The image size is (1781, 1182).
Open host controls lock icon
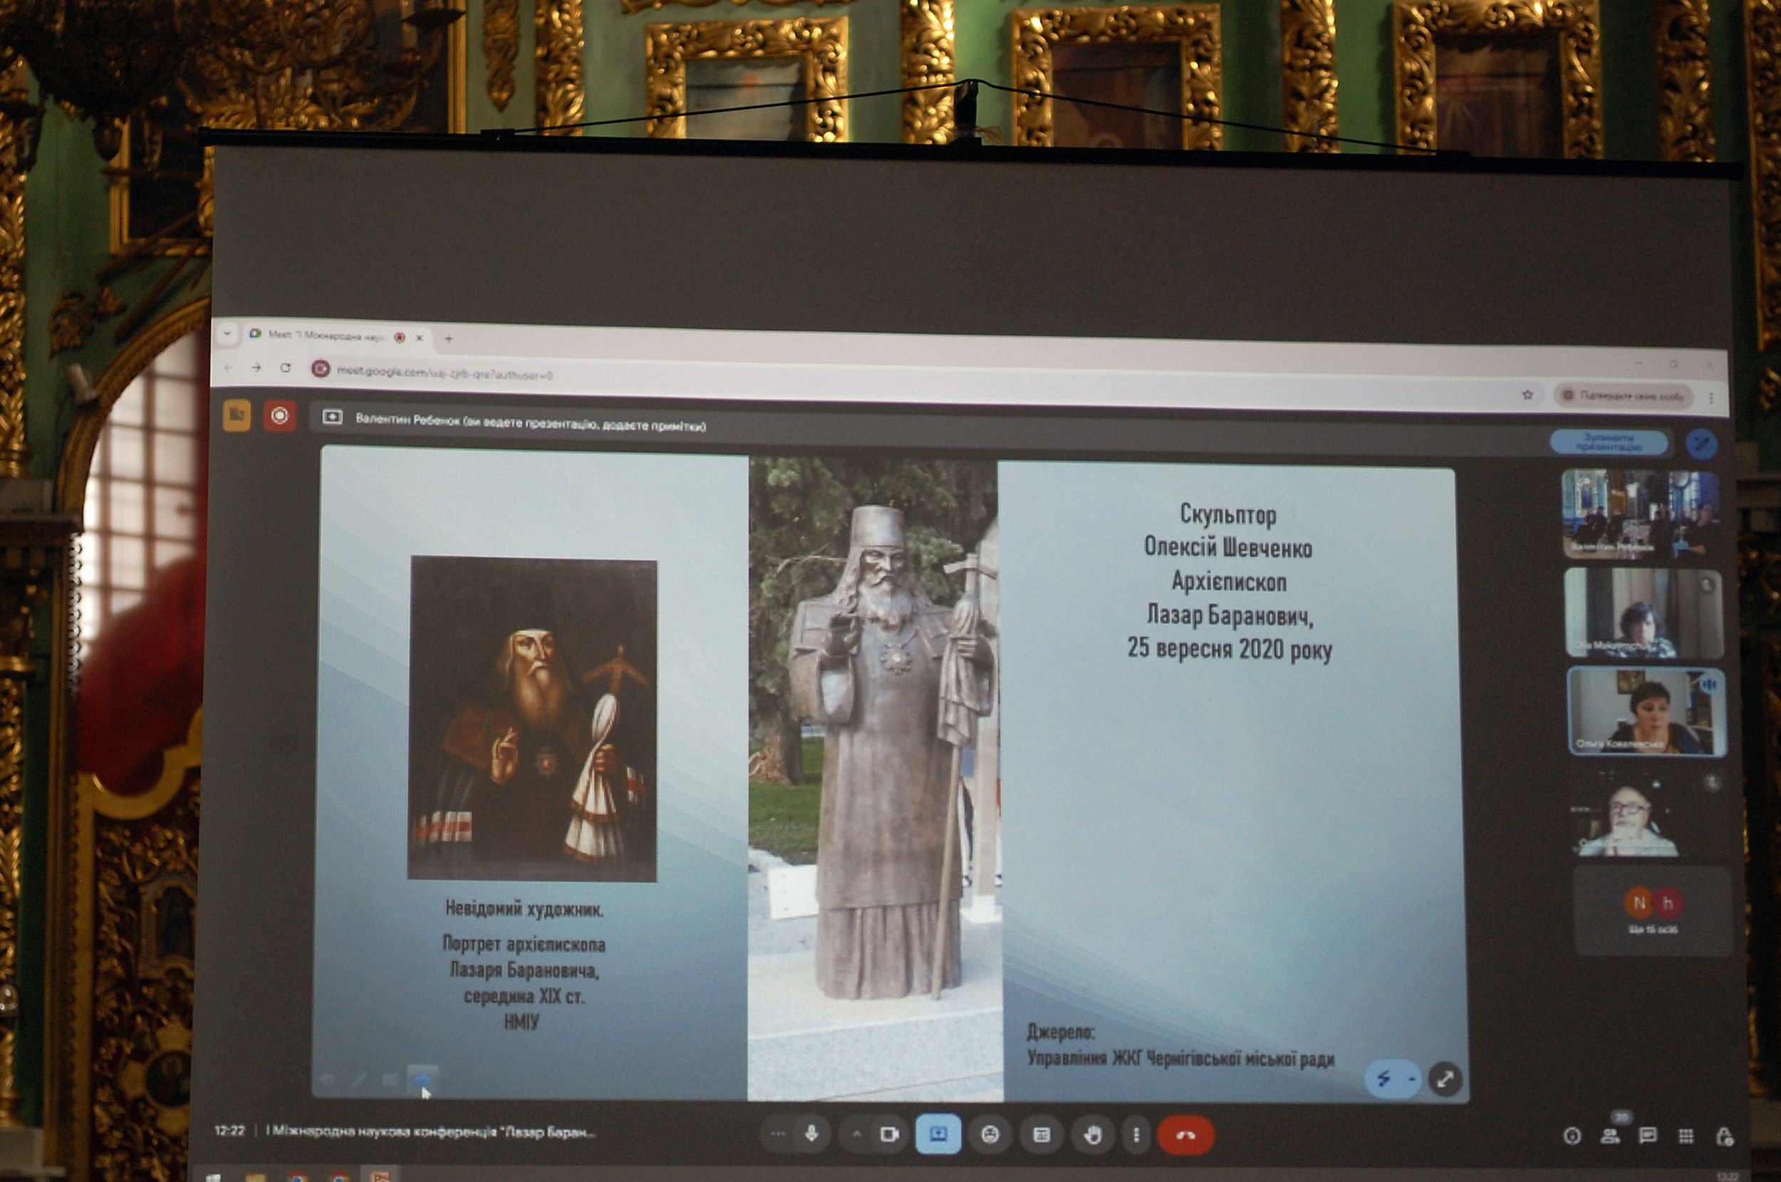1725,1136
